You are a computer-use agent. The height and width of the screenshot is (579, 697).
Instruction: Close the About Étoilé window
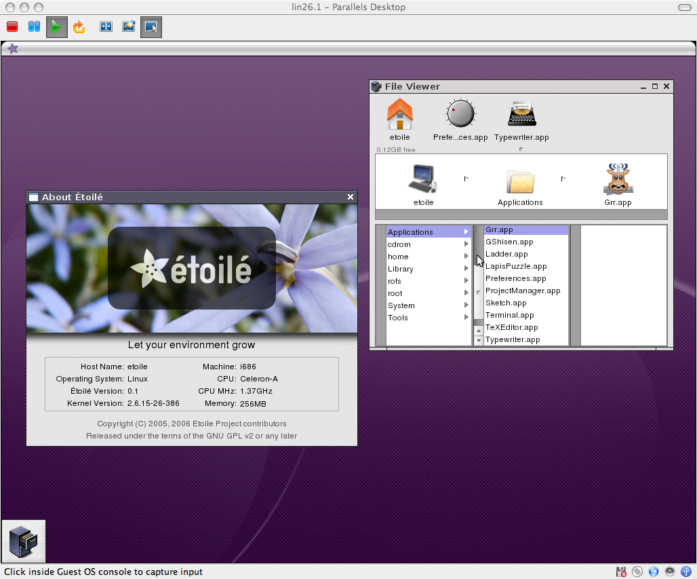point(351,197)
